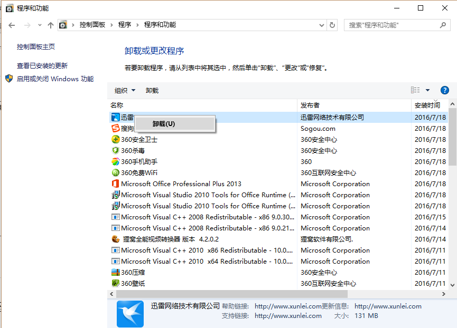This screenshot has width=457, height=328.
Task: Click the scroll up arrow of list
Action: click(452, 104)
